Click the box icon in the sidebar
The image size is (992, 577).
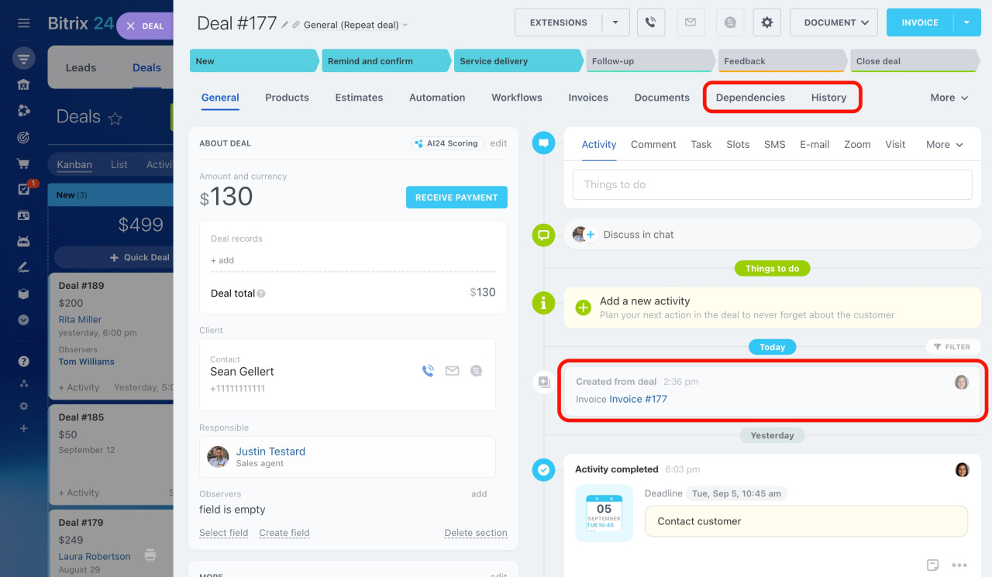[24, 294]
